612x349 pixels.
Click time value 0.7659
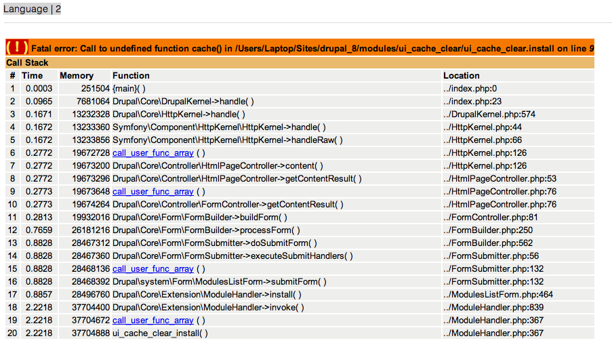pos(39,230)
